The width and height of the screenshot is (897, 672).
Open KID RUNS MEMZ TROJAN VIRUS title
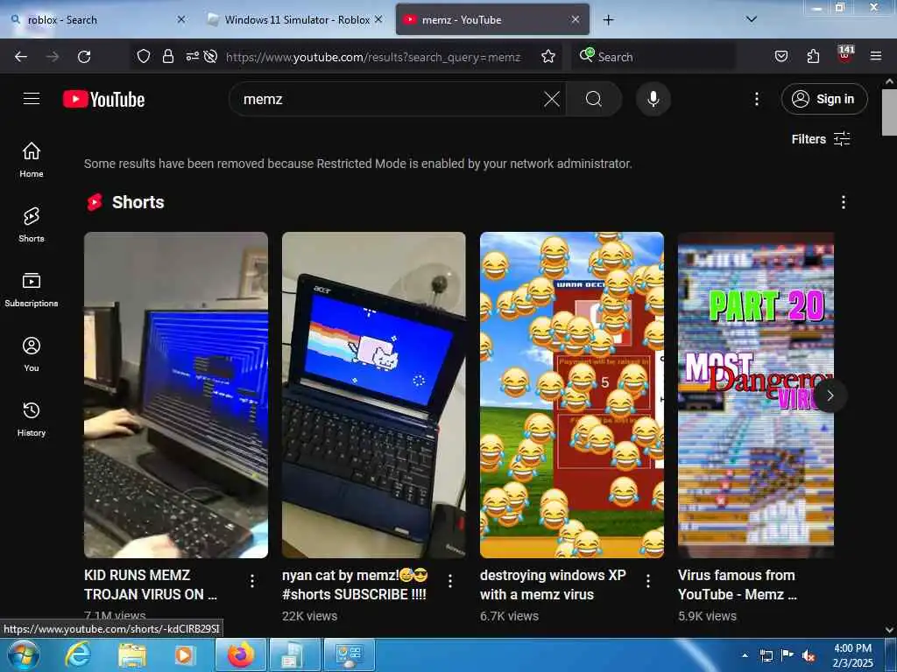(x=151, y=584)
